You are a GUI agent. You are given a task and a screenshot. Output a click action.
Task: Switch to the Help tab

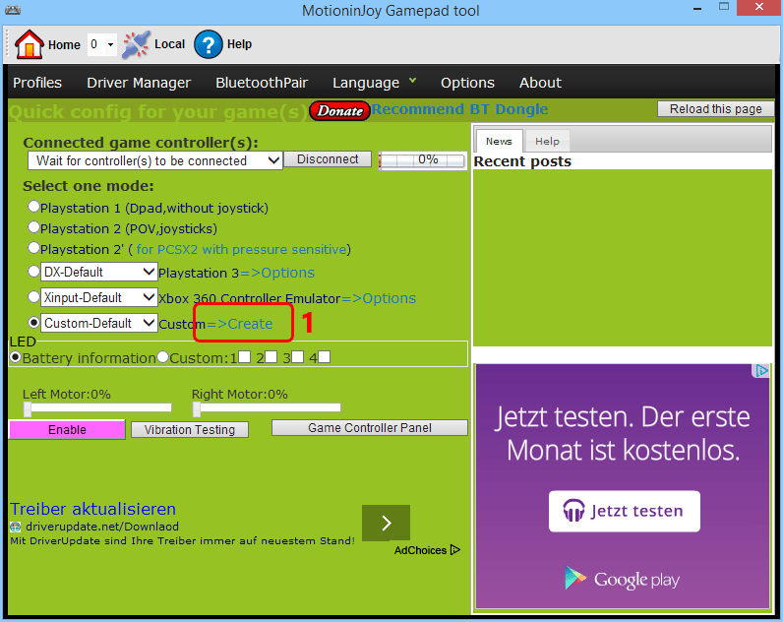click(x=547, y=142)
